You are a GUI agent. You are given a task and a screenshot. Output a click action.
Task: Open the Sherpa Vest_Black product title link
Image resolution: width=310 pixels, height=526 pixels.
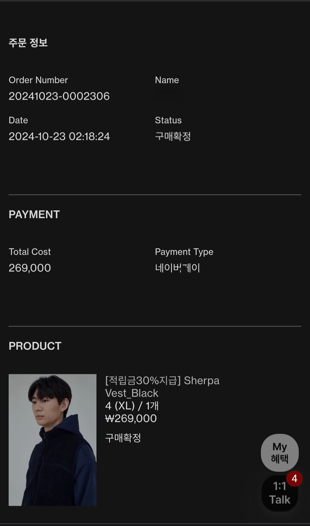(162, 387)
